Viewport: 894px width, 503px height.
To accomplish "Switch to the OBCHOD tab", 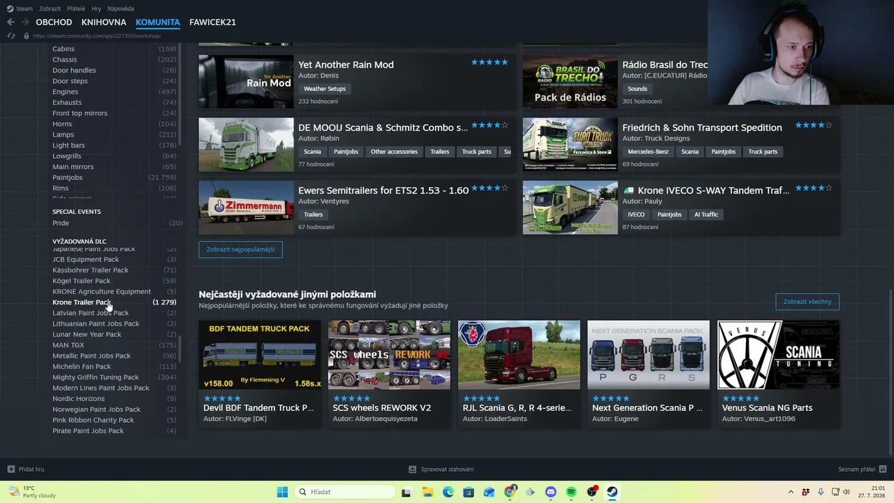I will click(54, 22).
